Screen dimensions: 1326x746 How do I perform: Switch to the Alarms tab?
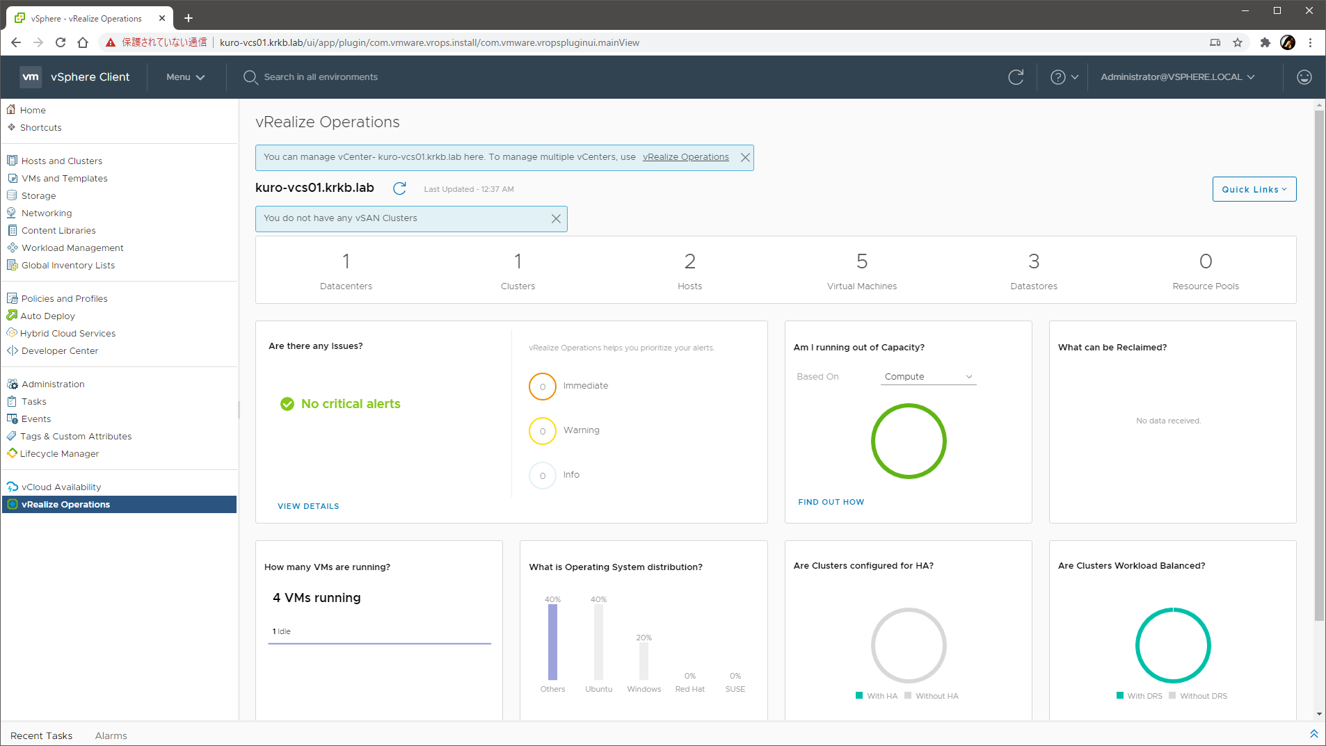point(110,735)
